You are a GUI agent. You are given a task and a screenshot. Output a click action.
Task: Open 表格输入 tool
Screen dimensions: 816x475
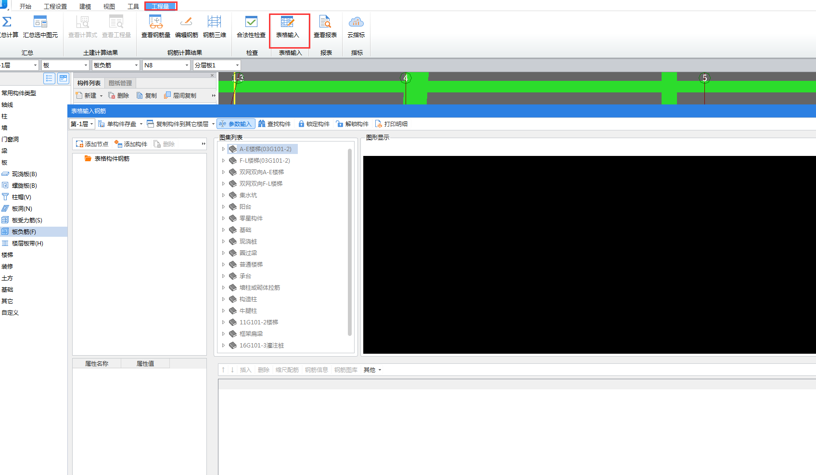288,26
